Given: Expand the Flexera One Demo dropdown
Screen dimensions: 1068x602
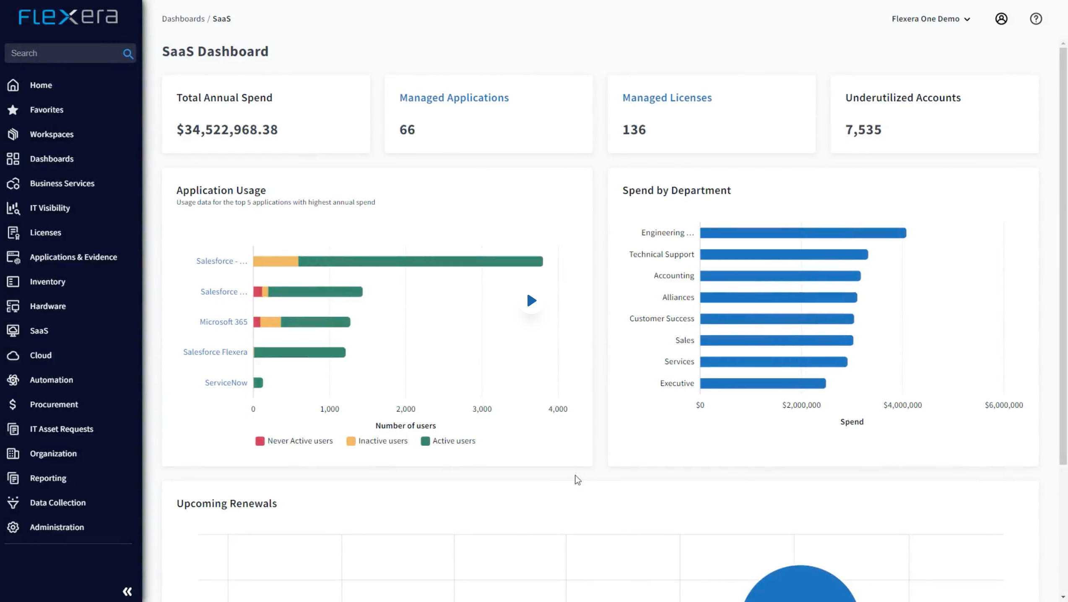Looking at the screenshot, I should click(930, 19).
